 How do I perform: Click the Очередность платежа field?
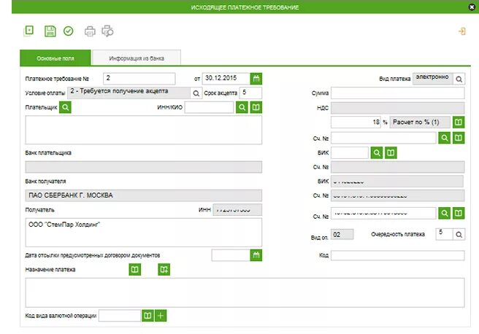[444, 234]
